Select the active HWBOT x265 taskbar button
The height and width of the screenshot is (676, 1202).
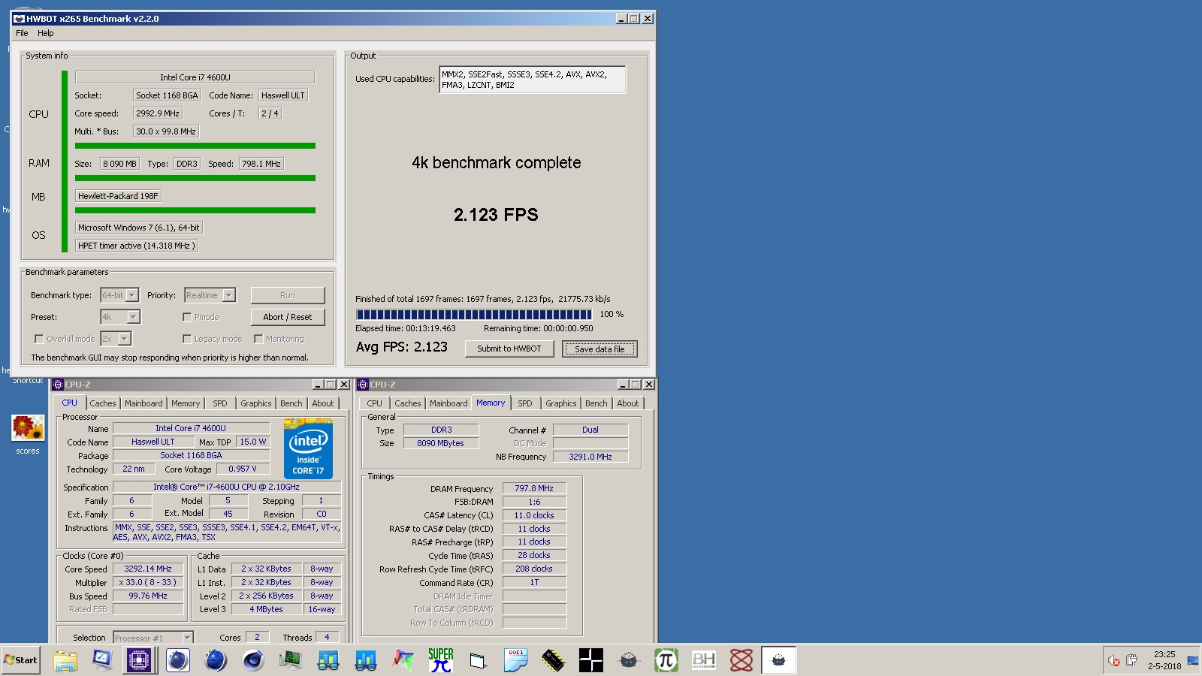pyautogui.click(x=779, y=660)
